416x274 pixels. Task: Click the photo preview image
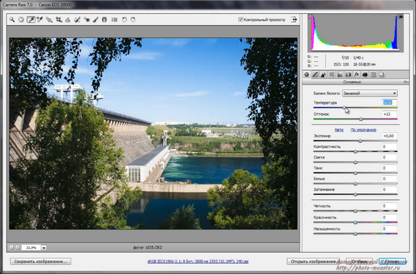[x=153, y=134]
